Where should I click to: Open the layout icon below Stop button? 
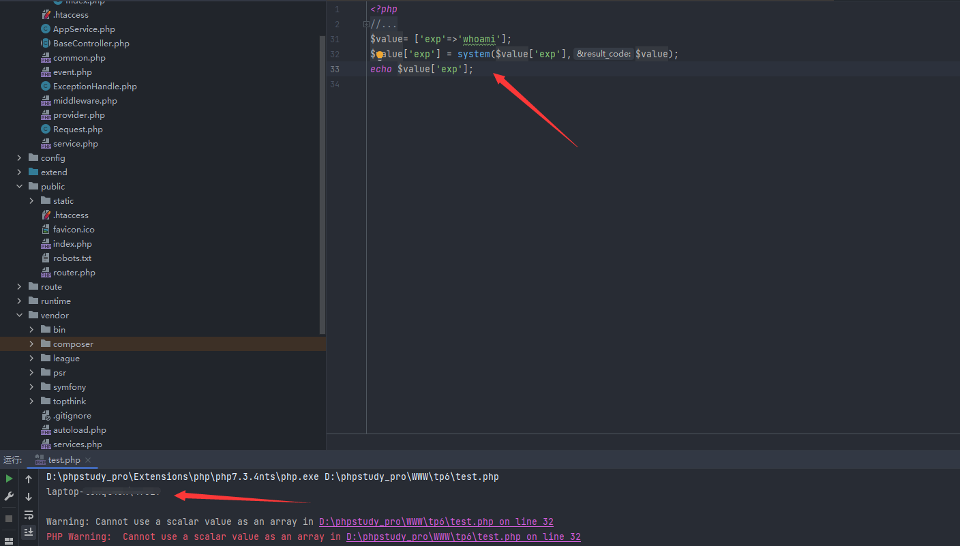tap(9, 541)
